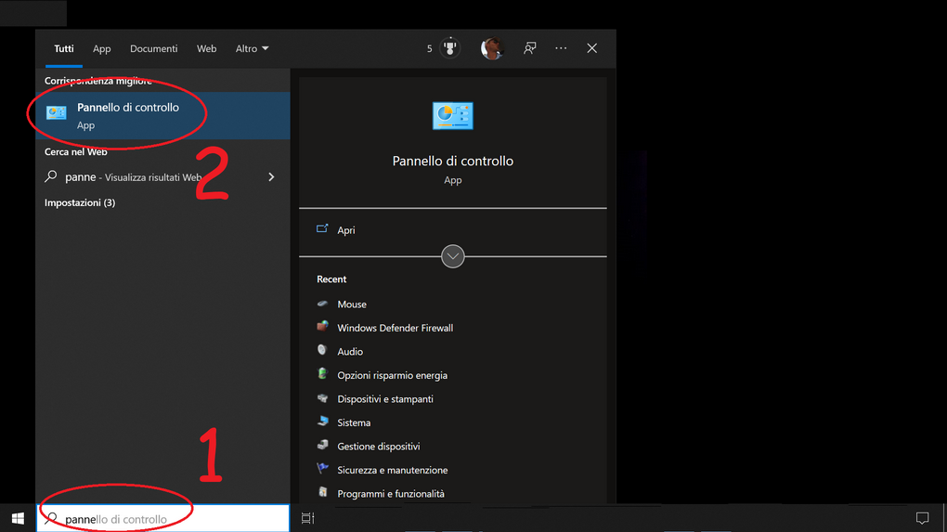Viewport: 947px width, 532px height.
Task: Switch to the Documenti tab
Action: pyautogui.click(x=153, y=48)
